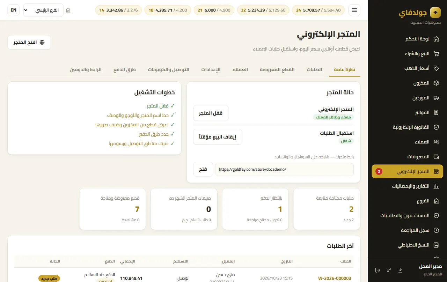Click the total 110,849.41 cell
Viewport: 447px width, 282px height.
(x=131, y=278)
